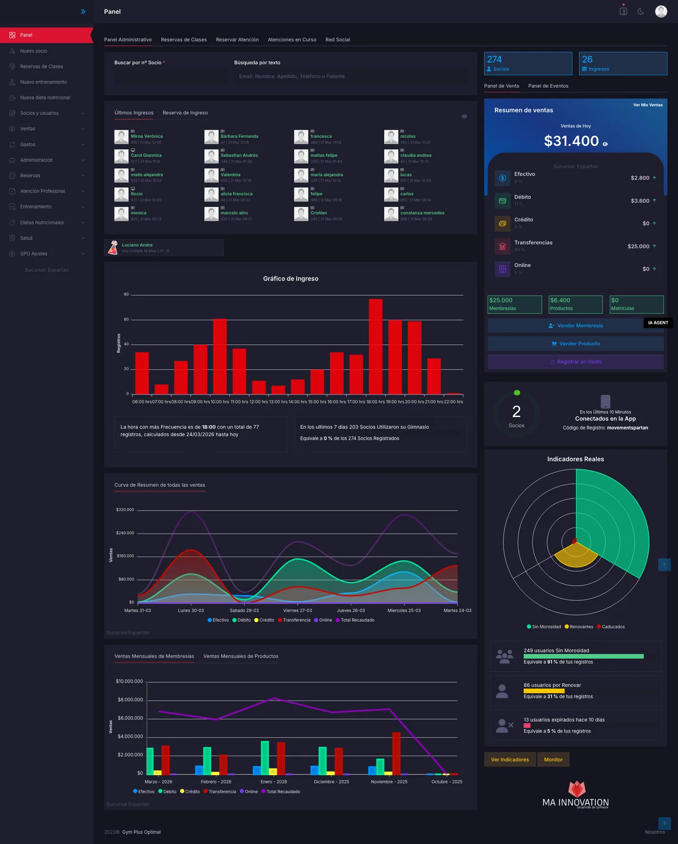Toggle Sin Morosidad legend in Indicadores Reales

(544, 627)
